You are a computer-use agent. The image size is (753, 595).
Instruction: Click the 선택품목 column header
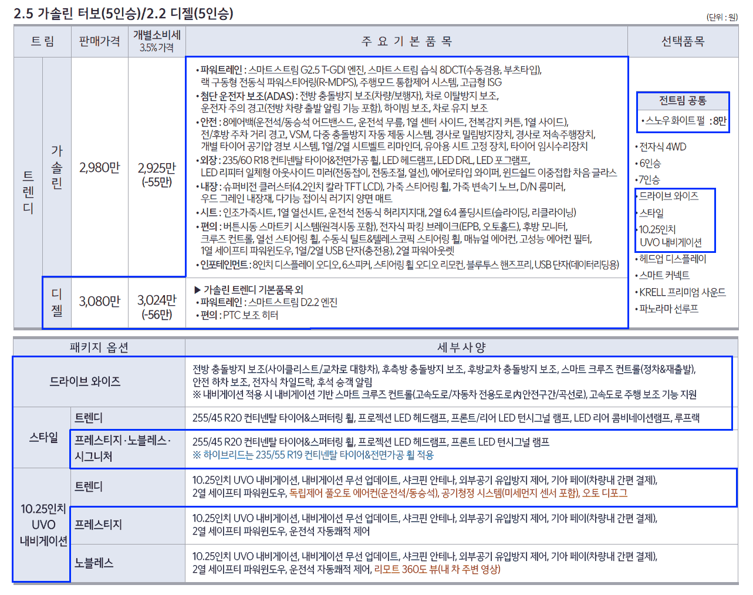pyautogui.click(x=683, y=41)
